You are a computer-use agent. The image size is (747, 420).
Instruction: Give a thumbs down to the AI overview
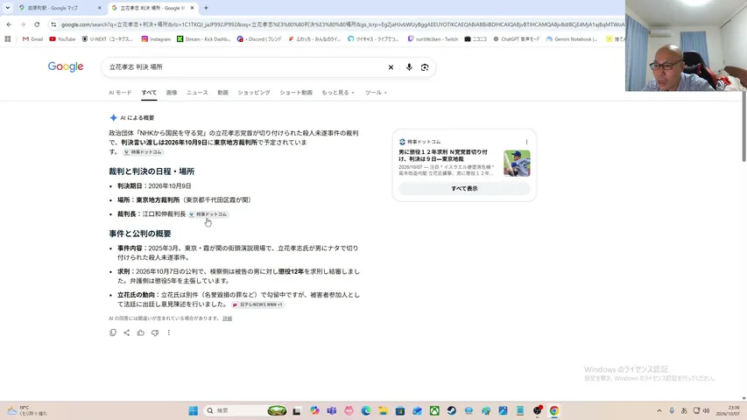pos(155,332)
